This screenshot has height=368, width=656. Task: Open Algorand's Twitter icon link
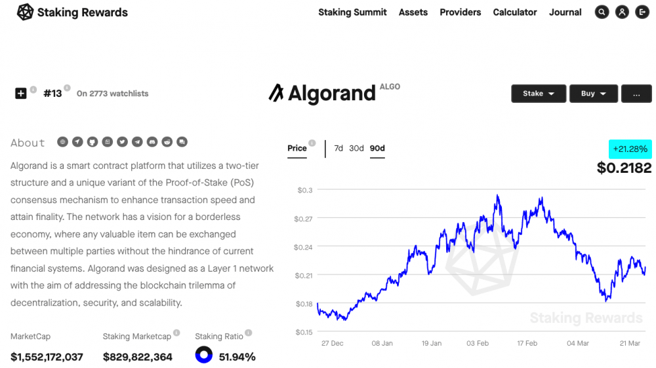tap(122, 142)
